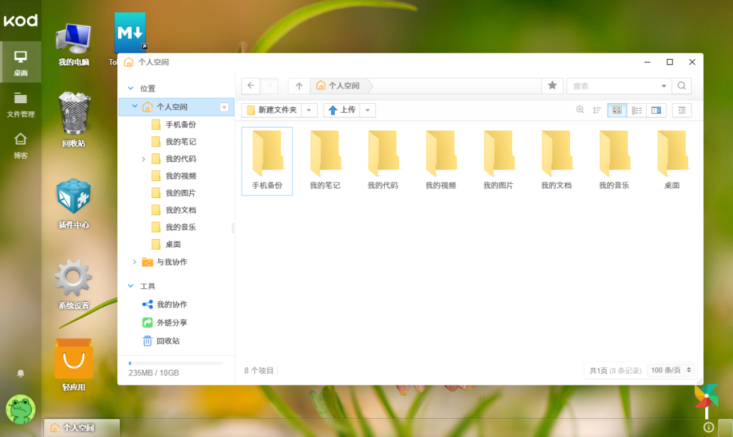Click the storage usage bar above 235MB / 10GB

[x=175, y=363]
